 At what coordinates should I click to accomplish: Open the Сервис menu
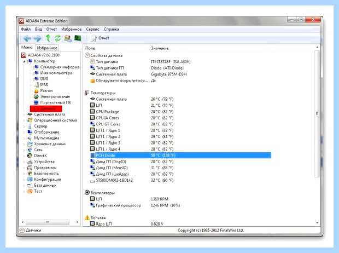pos(92,29)
